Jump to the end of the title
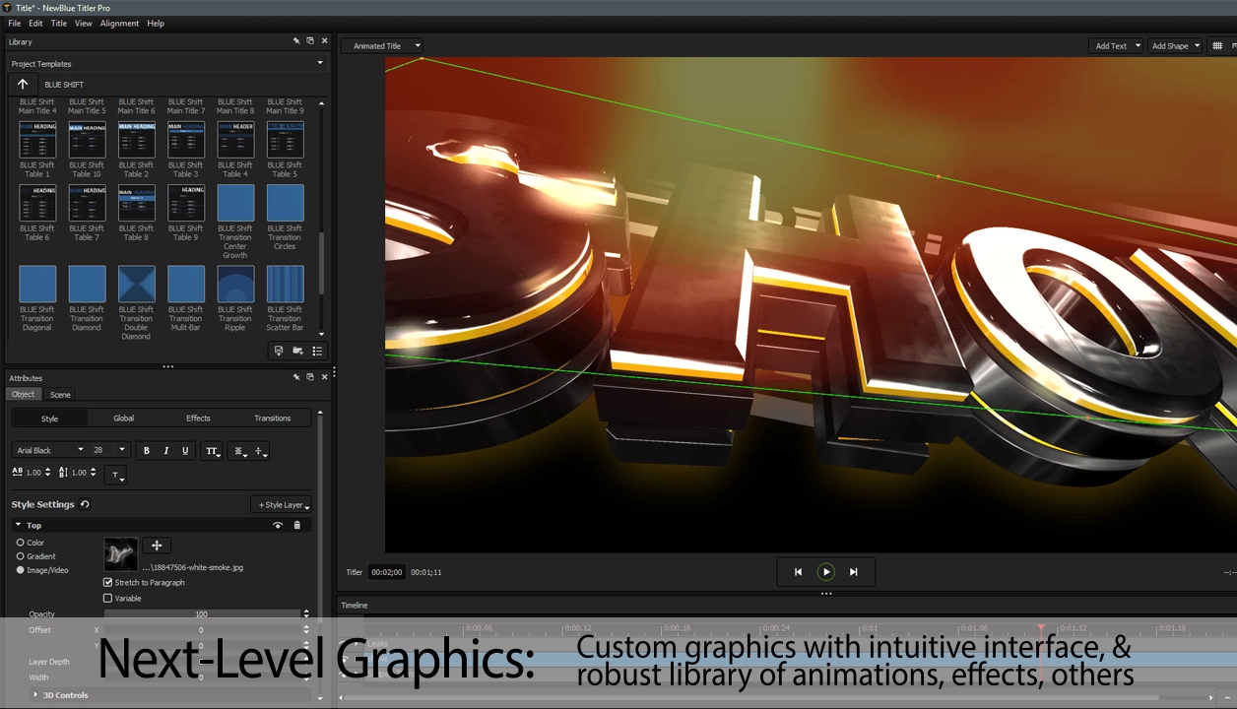The width and height of the screenshot is (1237, 709). coord(854,571)
